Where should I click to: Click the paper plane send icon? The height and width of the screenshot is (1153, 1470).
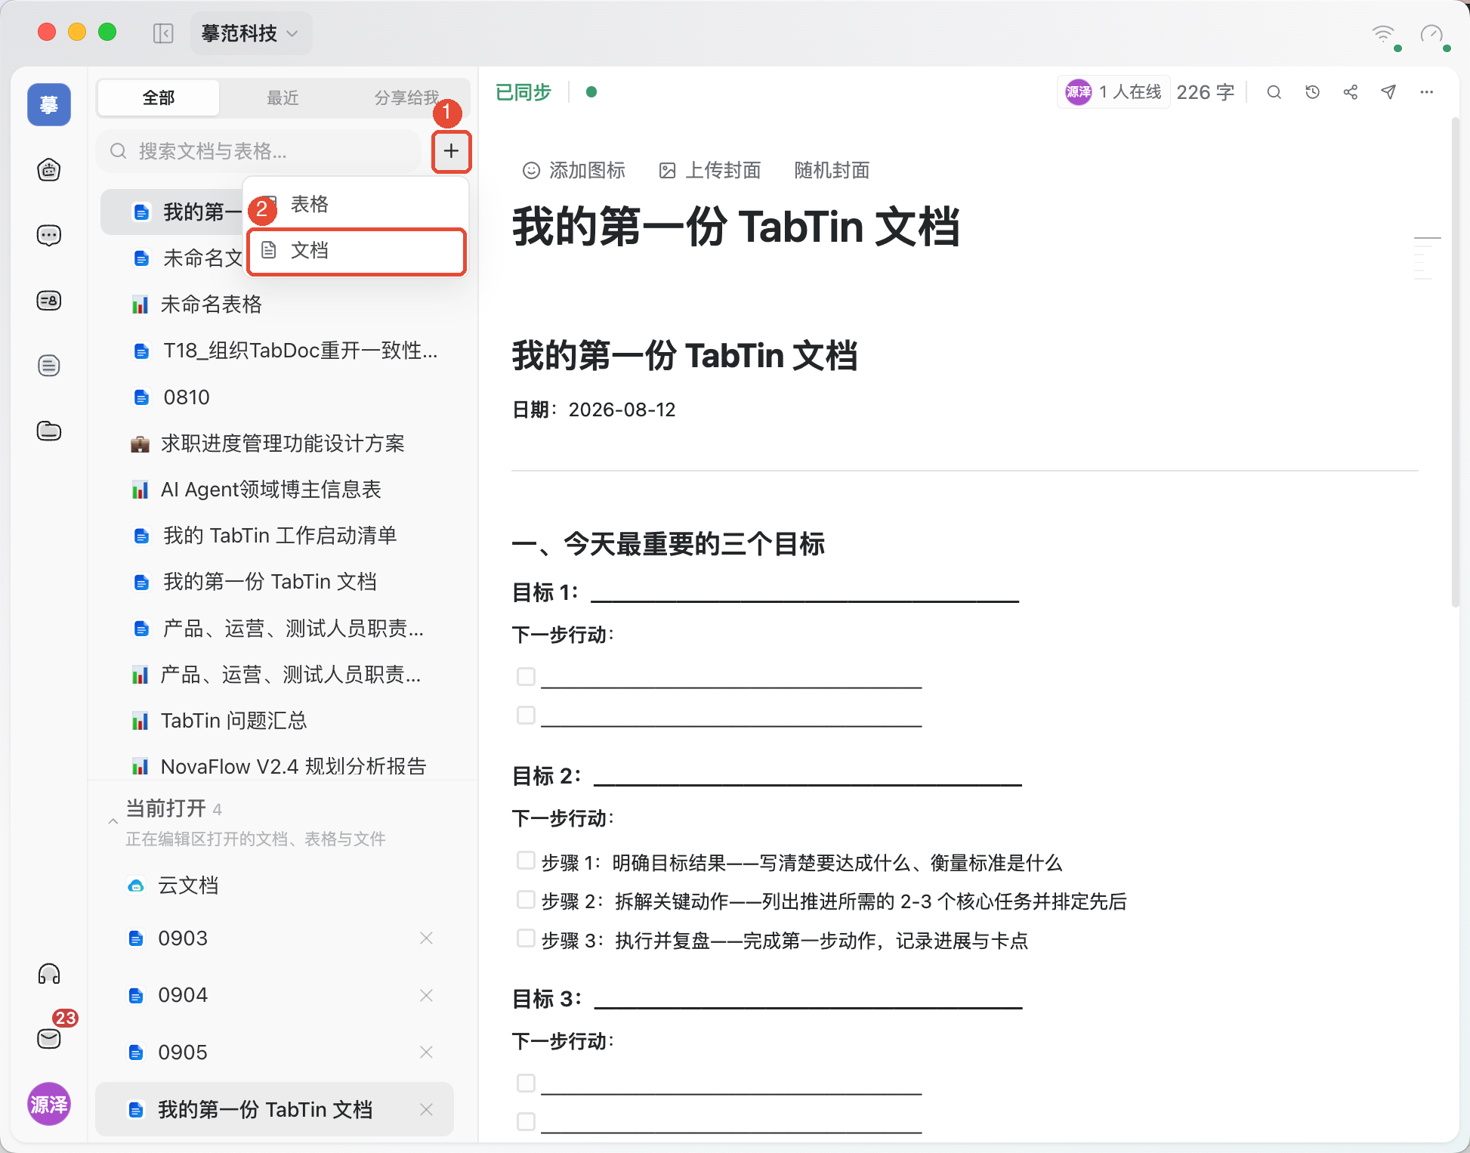[x=1388, y=92]
